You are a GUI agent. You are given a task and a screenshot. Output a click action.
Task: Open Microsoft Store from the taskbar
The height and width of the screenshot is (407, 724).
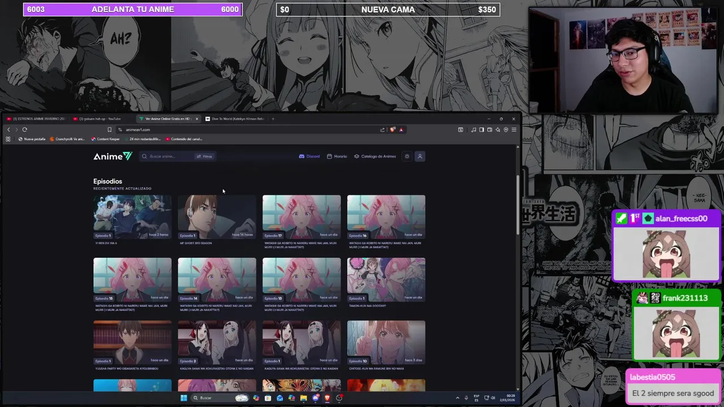tap(268, 397)
